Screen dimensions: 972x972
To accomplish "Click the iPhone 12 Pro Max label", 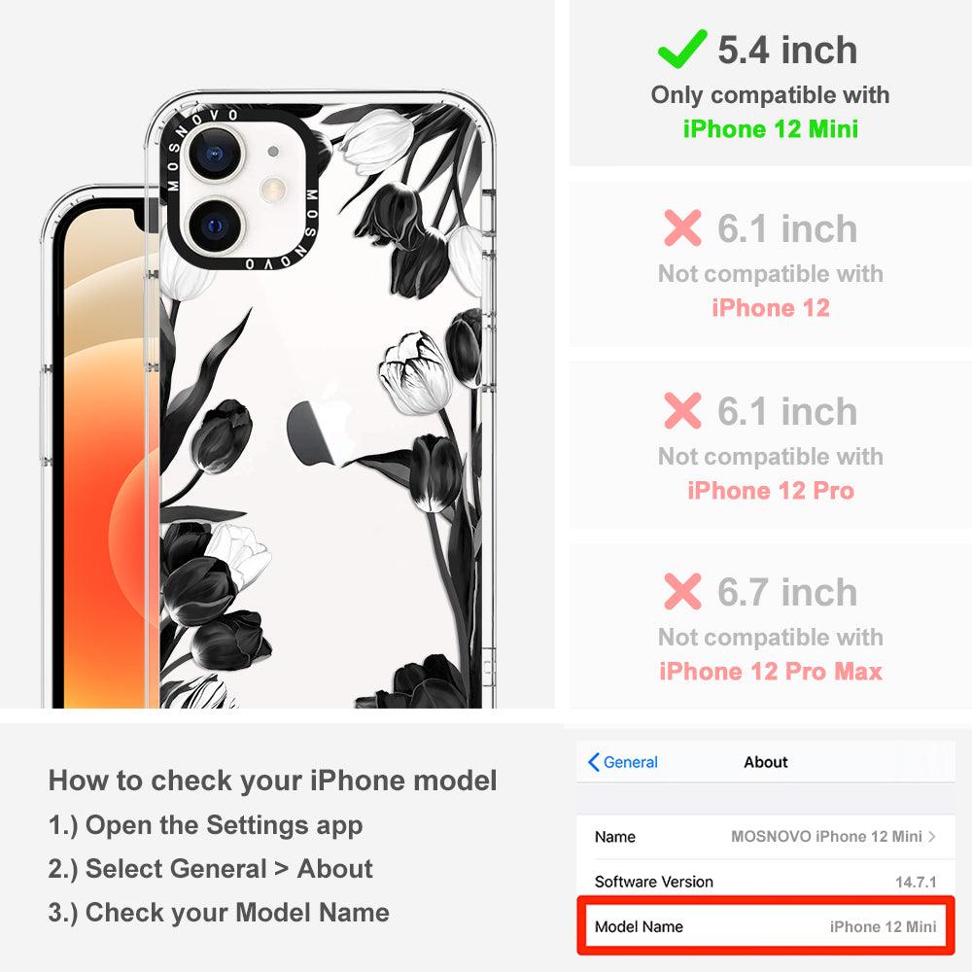I will click(x=771, y=672).
